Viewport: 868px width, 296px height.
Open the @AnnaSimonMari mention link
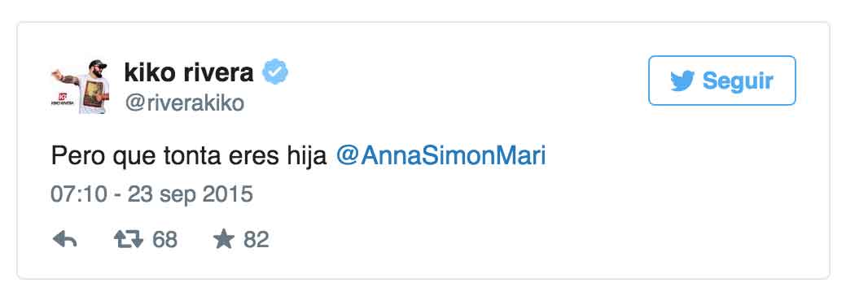441,157
